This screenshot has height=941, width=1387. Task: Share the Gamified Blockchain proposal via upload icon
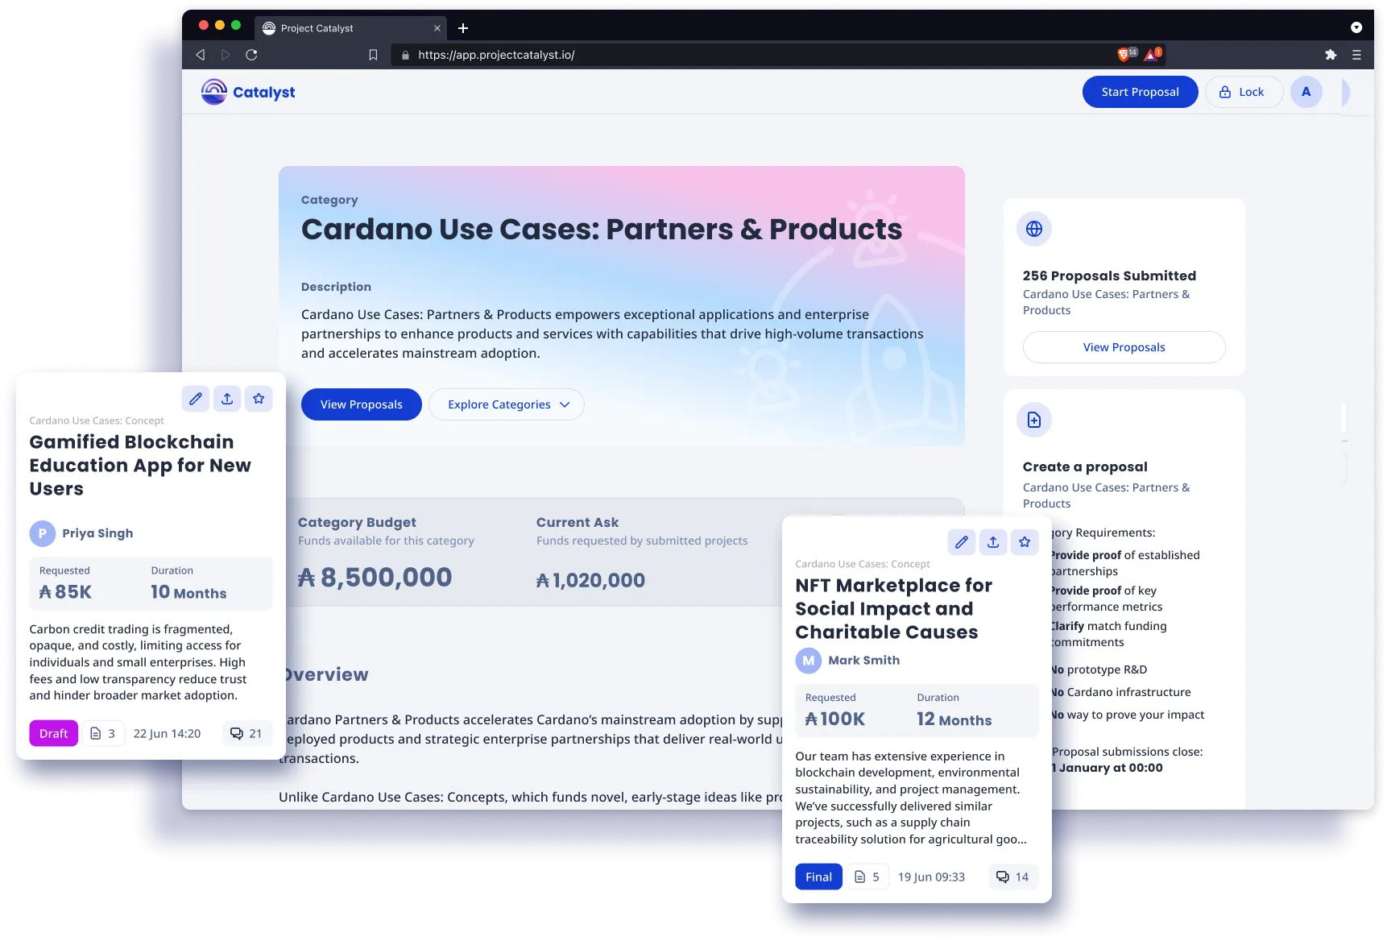(227, 398)
